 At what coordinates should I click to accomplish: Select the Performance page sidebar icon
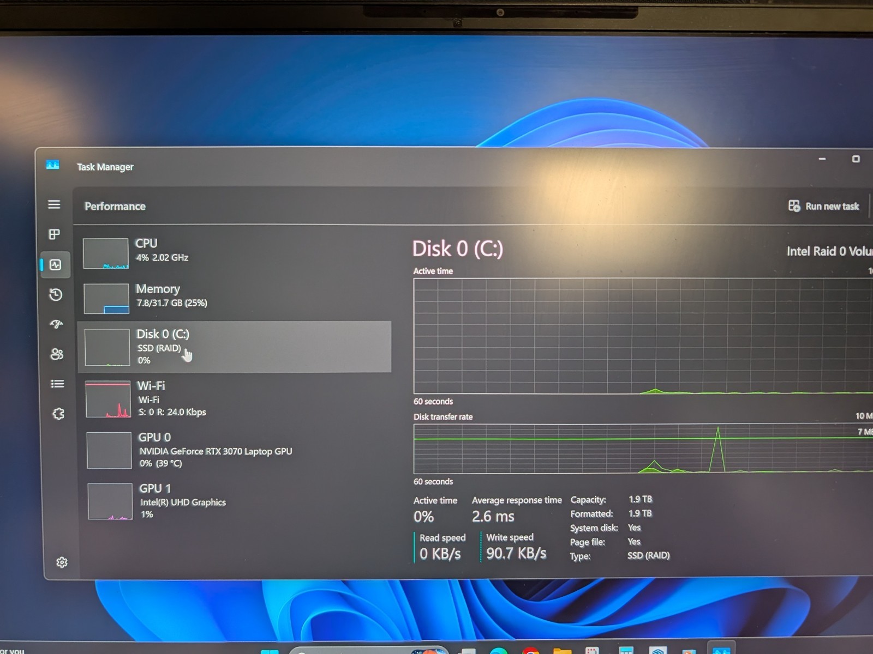(x=55, y=265)
